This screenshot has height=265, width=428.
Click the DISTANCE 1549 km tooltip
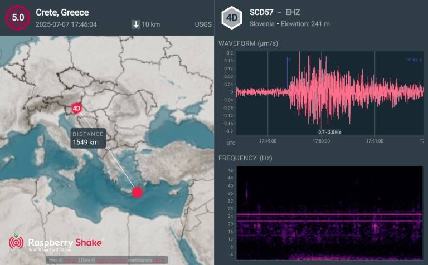88,138
